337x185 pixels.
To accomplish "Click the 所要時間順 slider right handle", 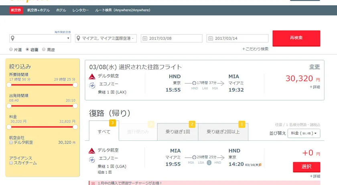I will [75, 85].
